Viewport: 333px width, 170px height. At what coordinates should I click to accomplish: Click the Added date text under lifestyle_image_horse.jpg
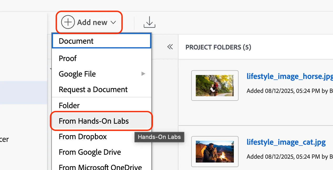coord(290,91)
